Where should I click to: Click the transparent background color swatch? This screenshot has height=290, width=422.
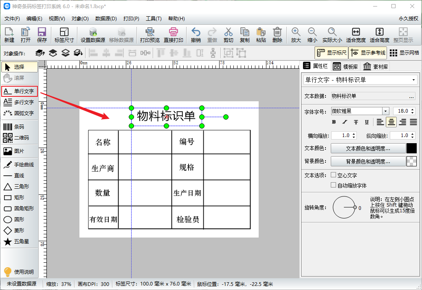(411, 161)
